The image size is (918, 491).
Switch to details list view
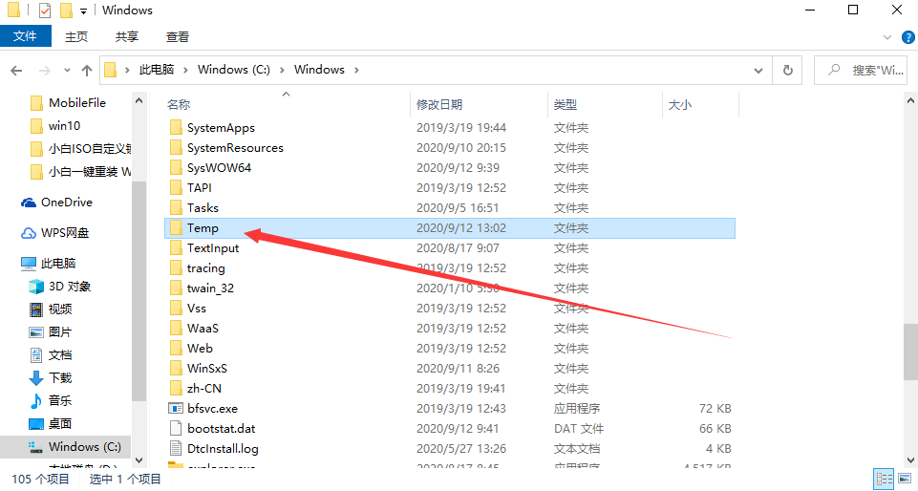tap(884, 479)
